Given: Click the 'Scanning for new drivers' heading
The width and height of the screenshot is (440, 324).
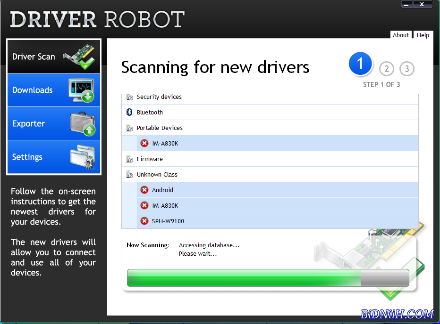Looking at the screenshot, I should pos(215,67).
